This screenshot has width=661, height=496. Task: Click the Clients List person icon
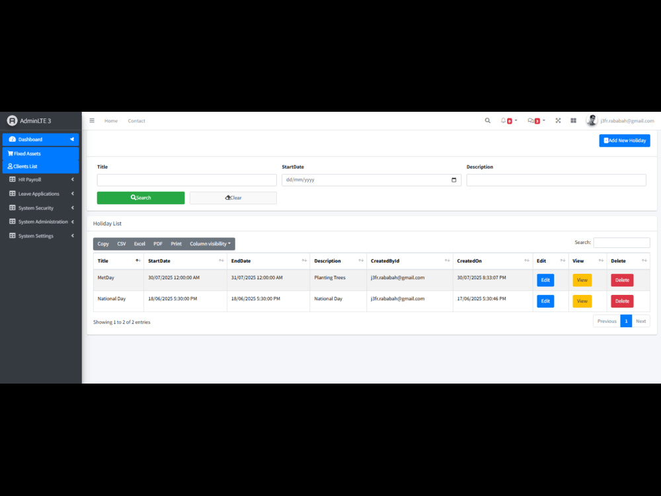tap(10, 166)
